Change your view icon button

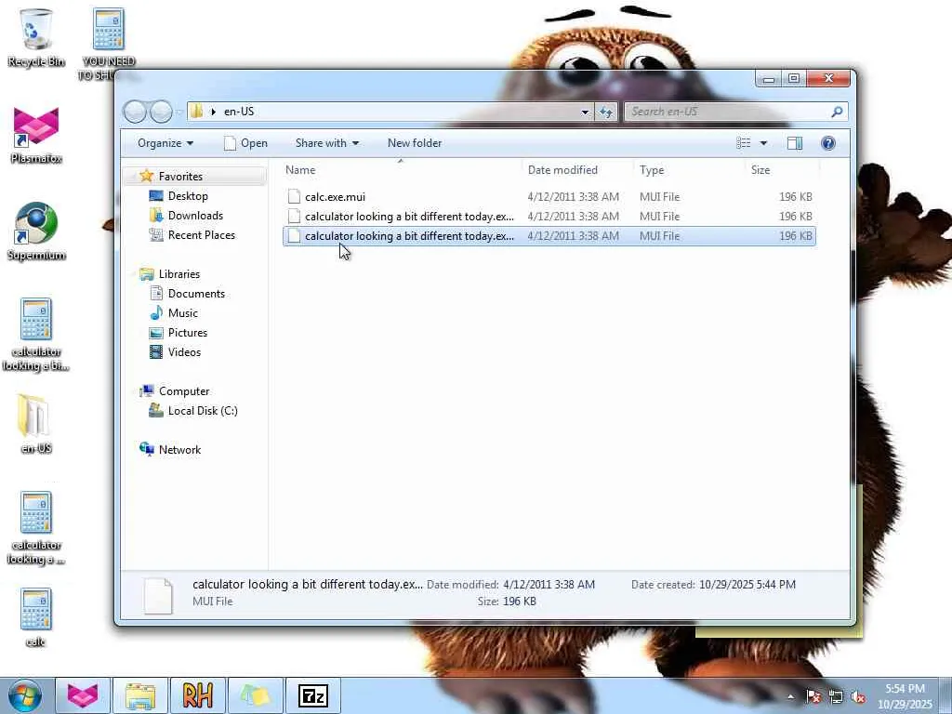tap(744, 143)
